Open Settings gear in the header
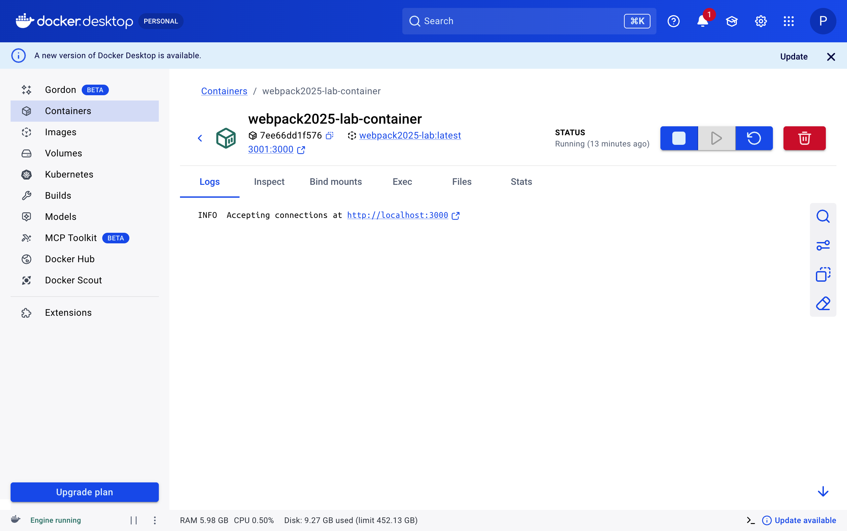847x531 pixels. pyautogui.click(x=761, y=21)
